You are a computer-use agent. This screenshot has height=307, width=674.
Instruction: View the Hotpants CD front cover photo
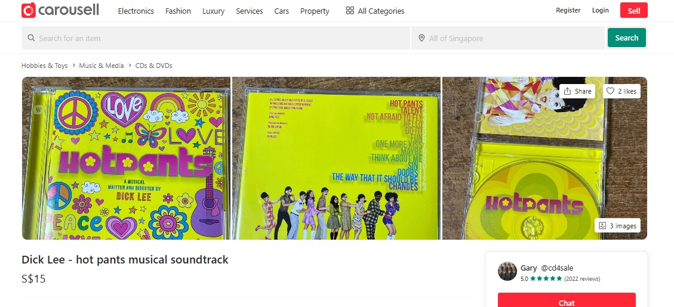[x=127, y=158]
